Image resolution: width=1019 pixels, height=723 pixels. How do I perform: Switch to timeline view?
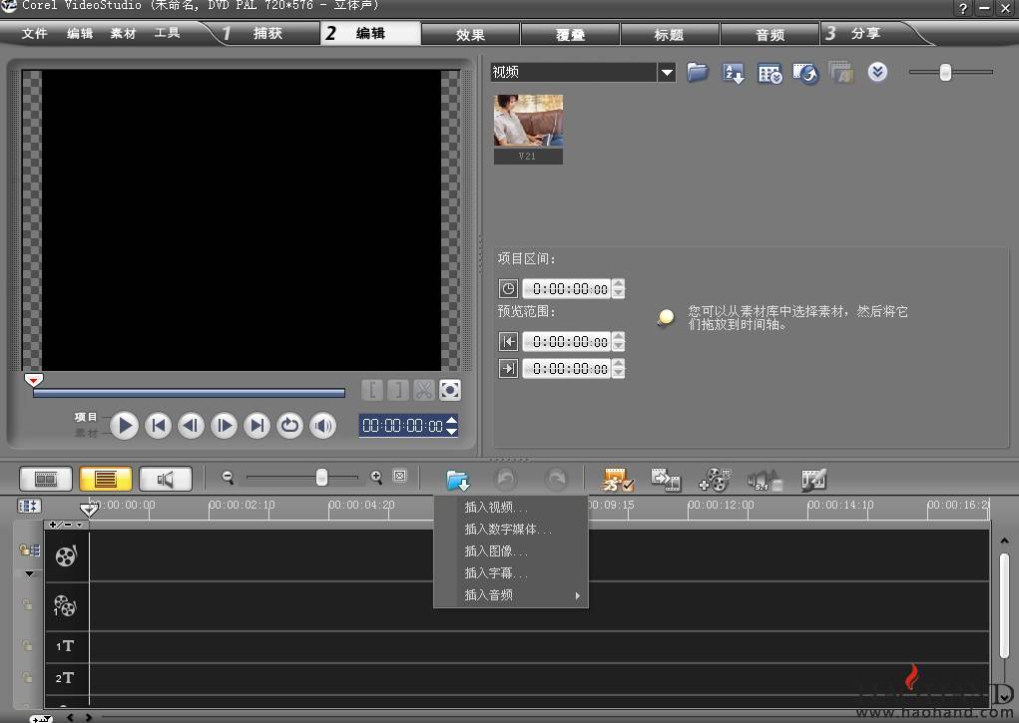point(105,480)
